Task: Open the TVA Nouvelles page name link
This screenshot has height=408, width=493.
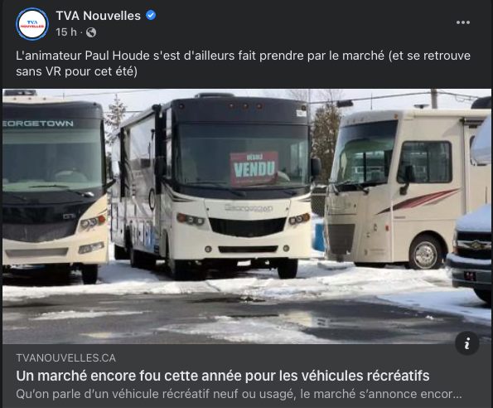Action: click(98, 16)
